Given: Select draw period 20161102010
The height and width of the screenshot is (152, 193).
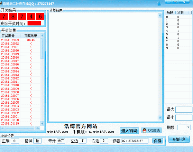Looking at the screenshot, I should 10,85.
